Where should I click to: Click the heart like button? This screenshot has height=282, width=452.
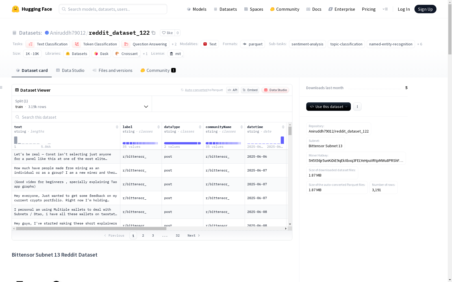click(167, 33)
